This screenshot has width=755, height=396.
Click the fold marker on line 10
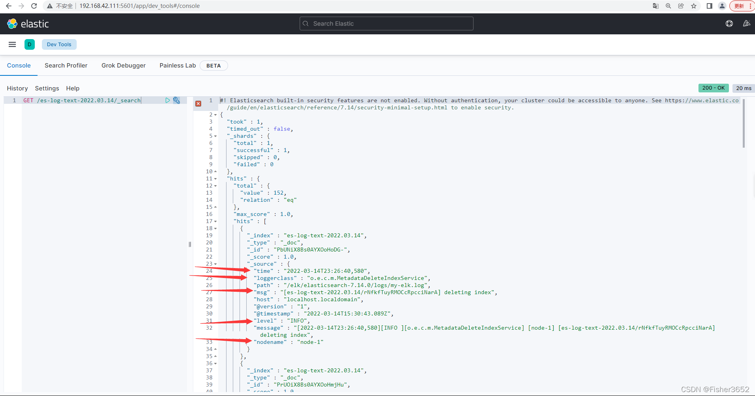click(215, 172)
